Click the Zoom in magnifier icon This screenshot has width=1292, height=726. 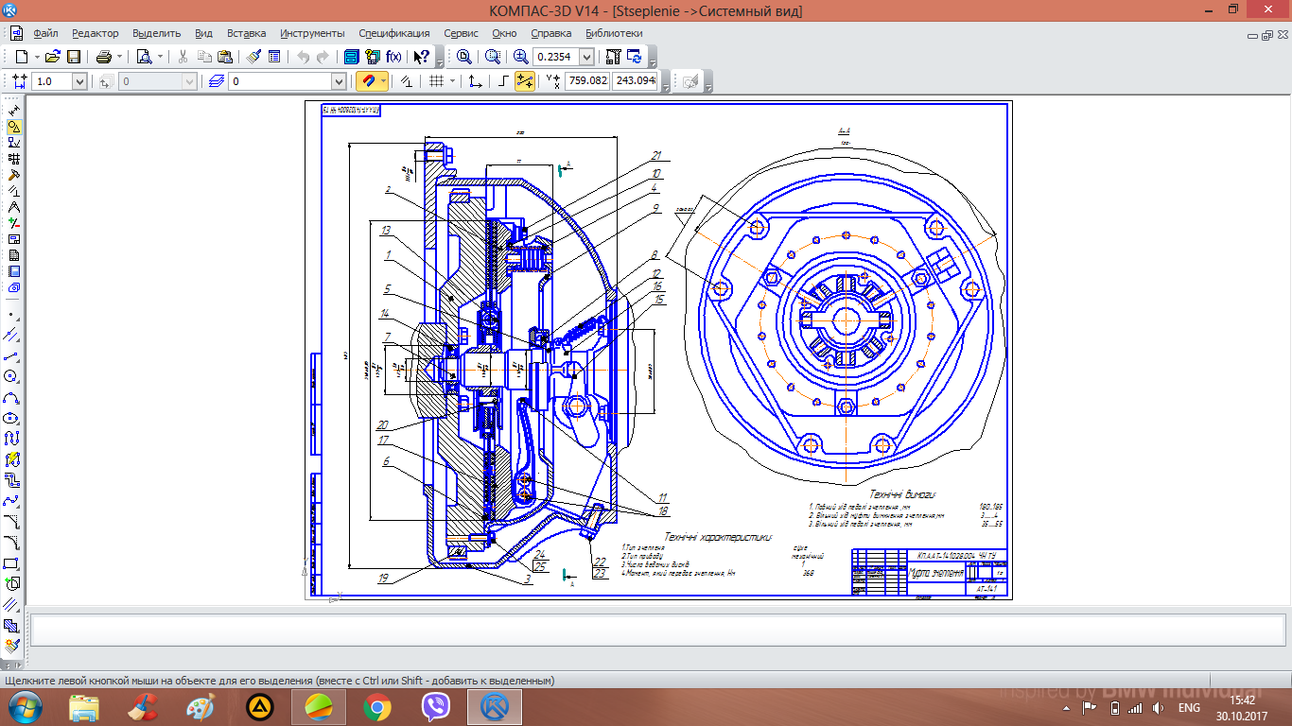point(520,57)
